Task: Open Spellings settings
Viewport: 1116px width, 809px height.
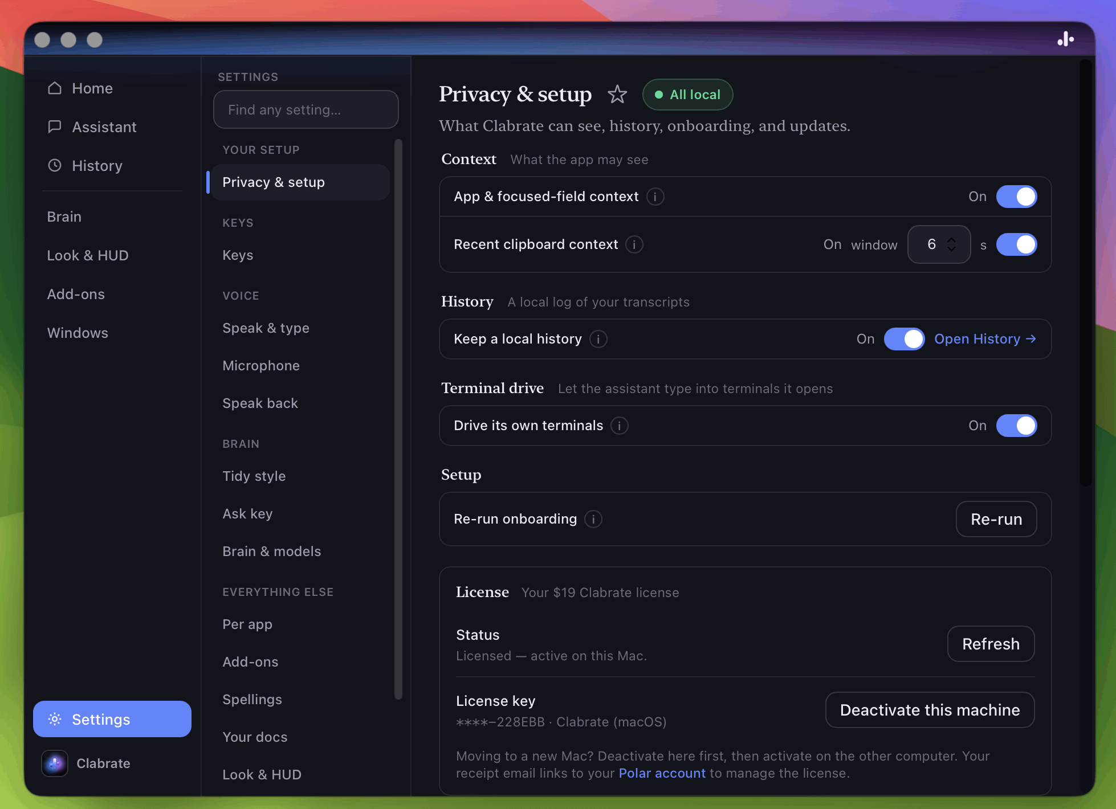Action: pyautogui.click(x=300, y=700)
